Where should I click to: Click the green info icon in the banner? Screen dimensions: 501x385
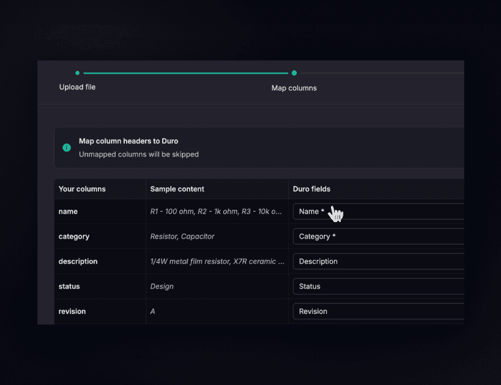[x=66, y=147]
